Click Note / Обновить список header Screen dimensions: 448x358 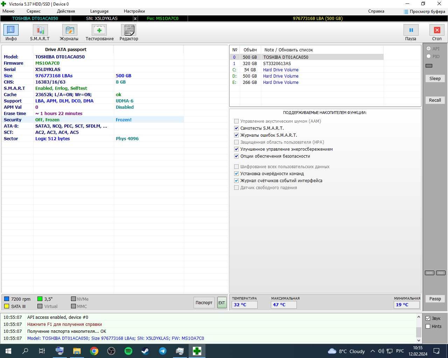click(x=289, y=50)
